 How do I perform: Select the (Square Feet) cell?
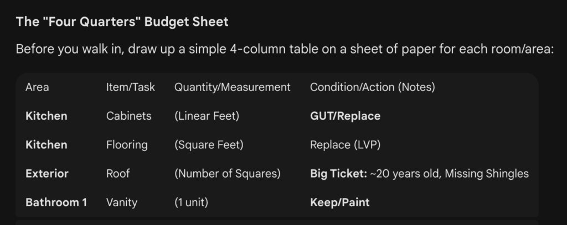point(209,145)
